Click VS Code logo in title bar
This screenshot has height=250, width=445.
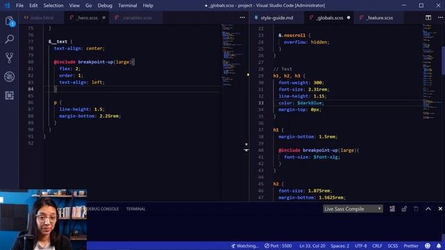7,6
